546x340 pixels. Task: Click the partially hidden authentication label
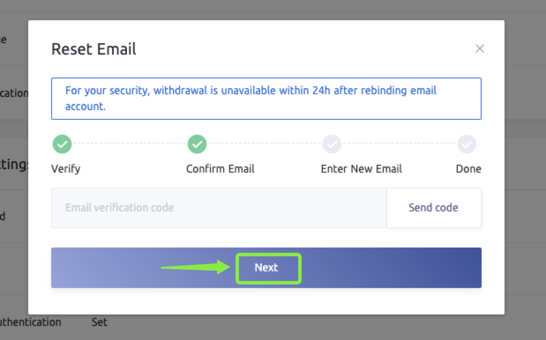[30, 322]
